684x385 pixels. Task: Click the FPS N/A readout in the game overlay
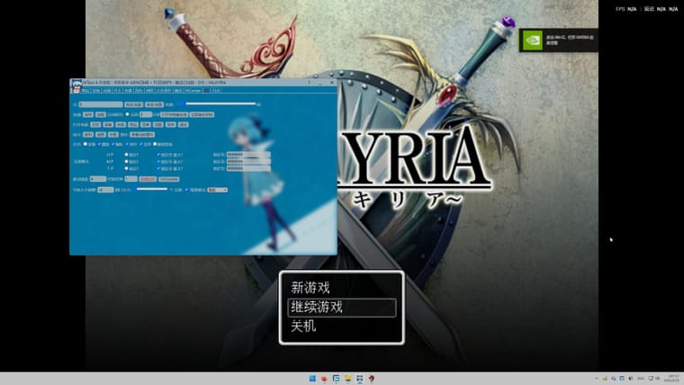(x=626, y=9)
